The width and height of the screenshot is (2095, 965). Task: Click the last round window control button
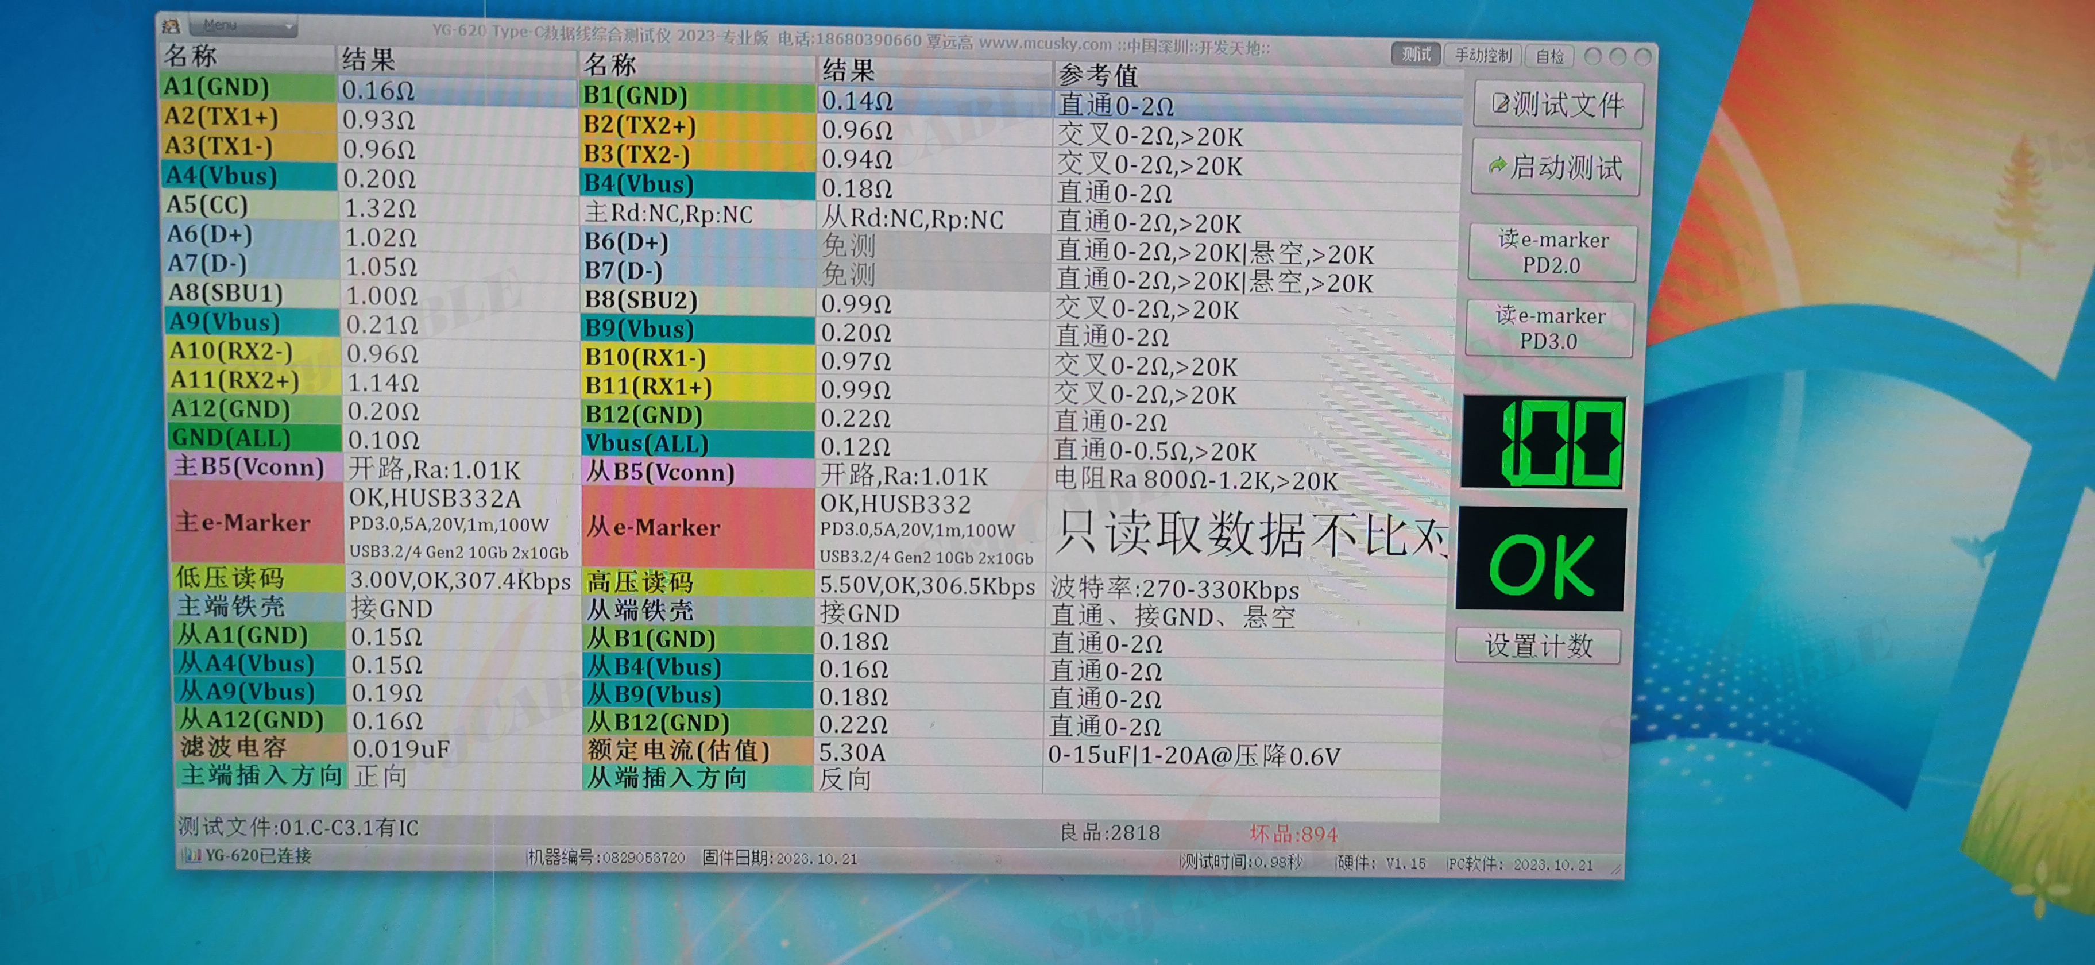coord(1643,57)
